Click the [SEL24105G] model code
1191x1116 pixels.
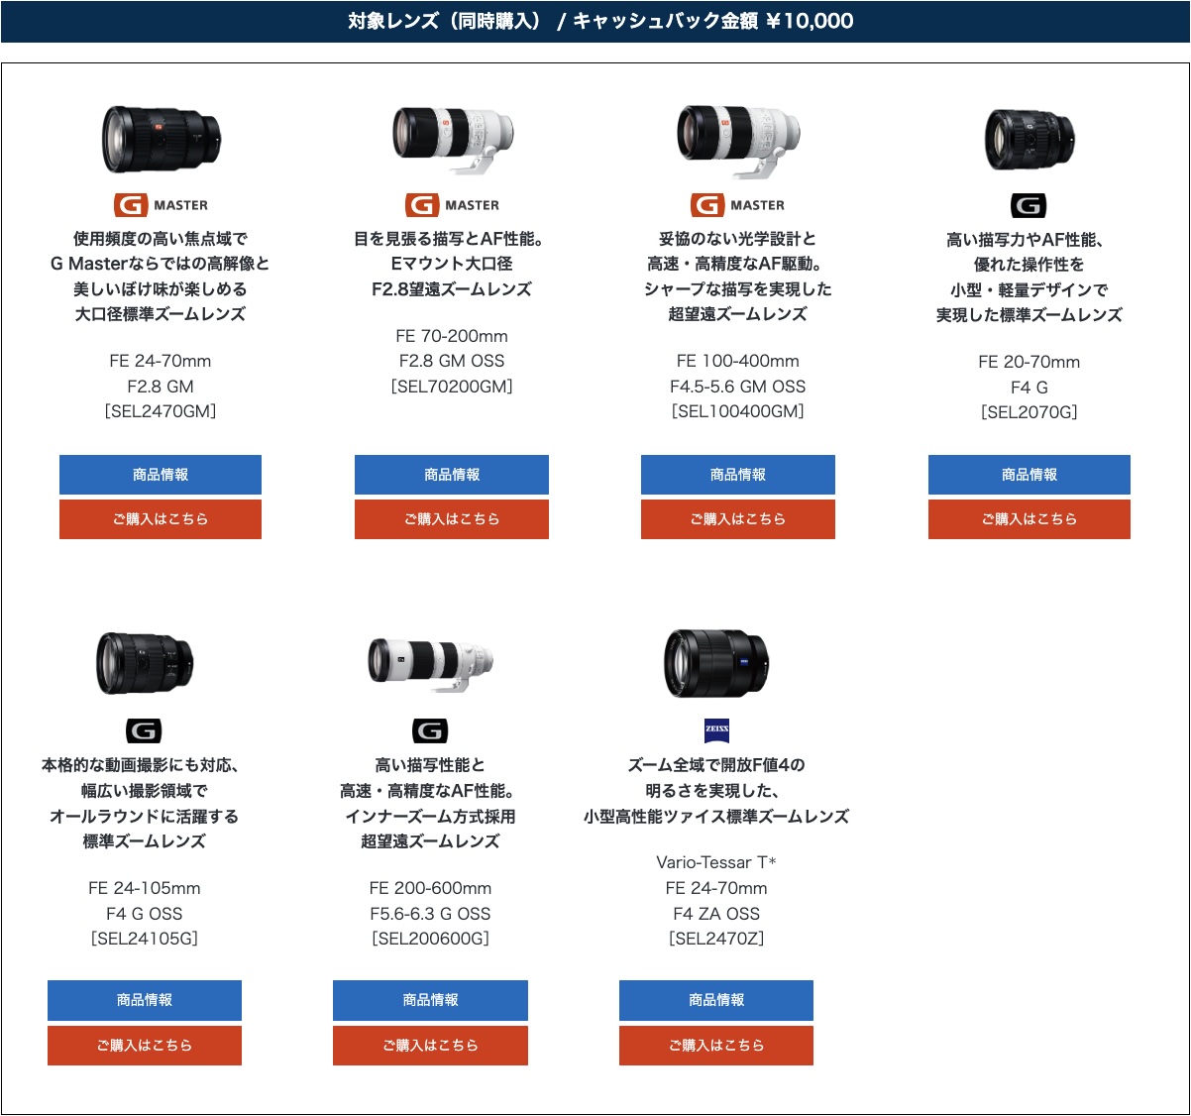(x=145, y=939)
